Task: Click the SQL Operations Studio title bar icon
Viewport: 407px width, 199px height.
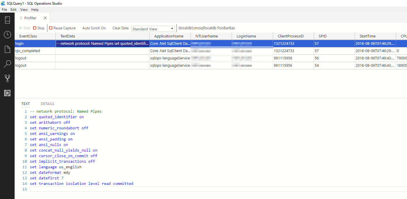Action: pos(4,3)
